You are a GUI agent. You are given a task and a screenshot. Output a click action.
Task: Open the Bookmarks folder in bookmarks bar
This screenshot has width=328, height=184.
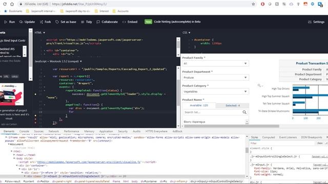click(x=13, y=11)
